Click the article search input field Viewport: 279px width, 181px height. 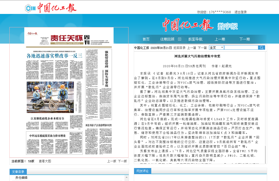(x=241, y=48)
